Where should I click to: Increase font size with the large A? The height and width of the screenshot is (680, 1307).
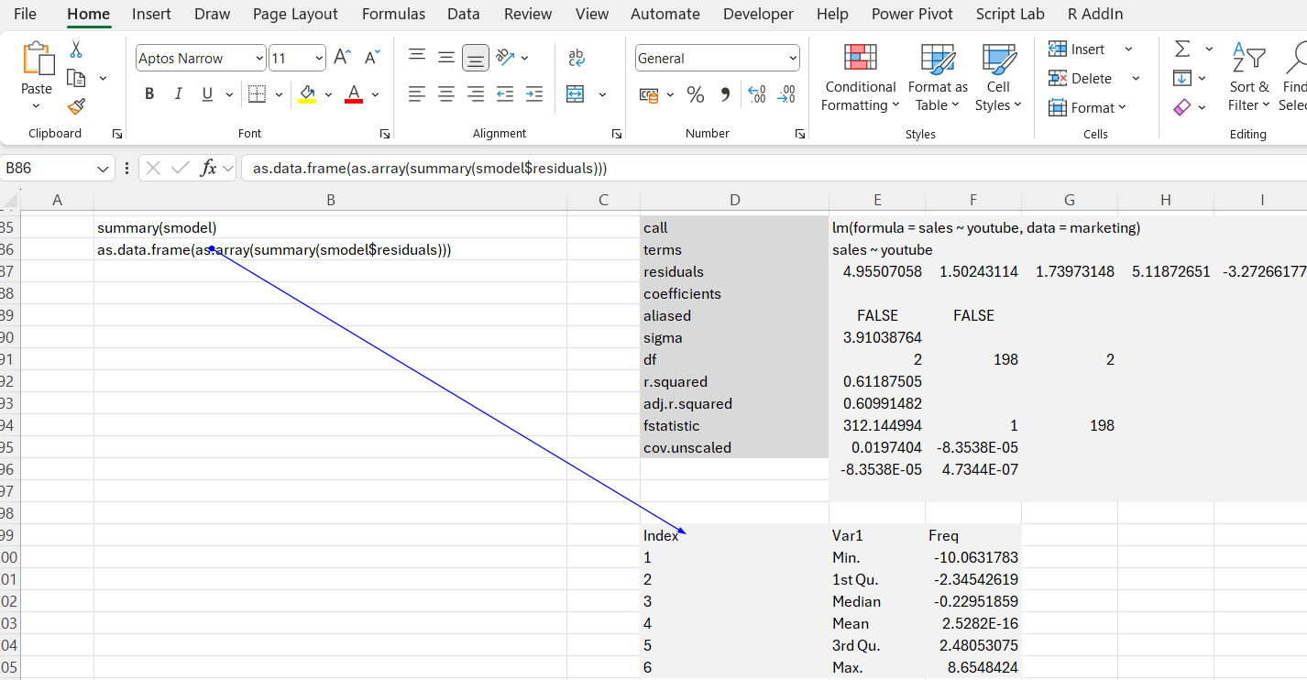[342, 58]
